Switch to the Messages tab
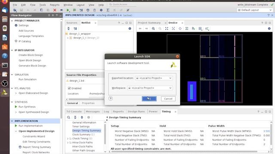 (93, 111)
